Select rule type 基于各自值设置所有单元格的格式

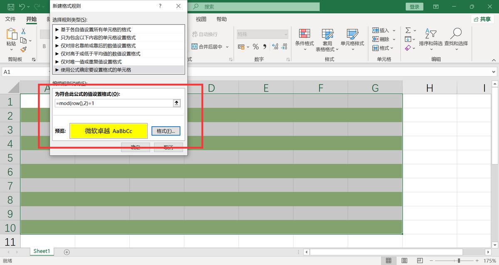point(119,29)
